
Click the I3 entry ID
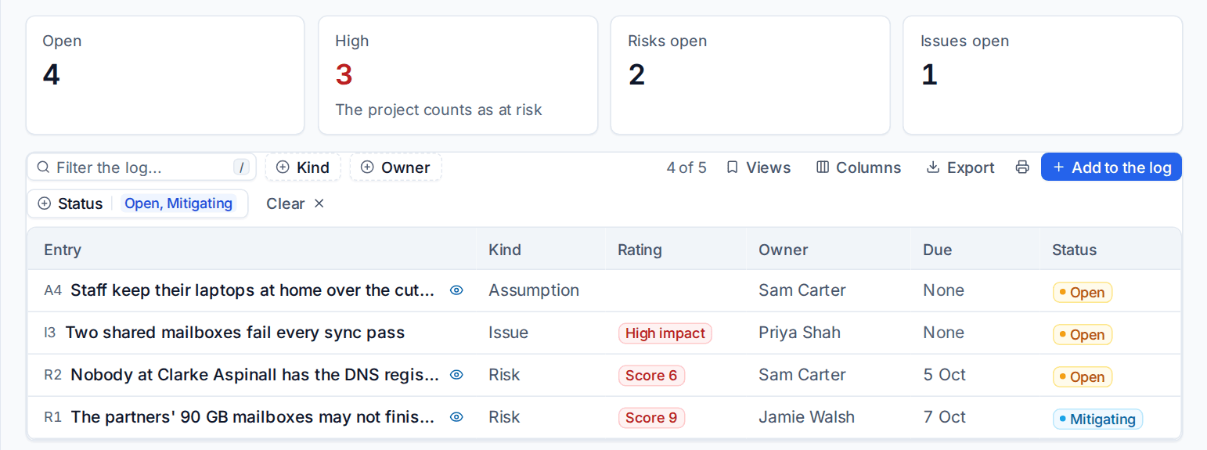click(50, 333)
